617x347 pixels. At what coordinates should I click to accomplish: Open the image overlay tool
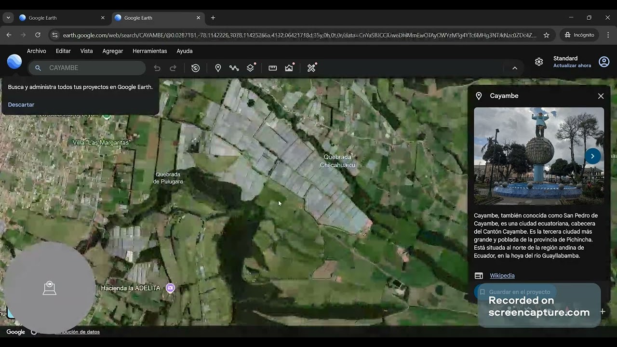pos(289,68)
